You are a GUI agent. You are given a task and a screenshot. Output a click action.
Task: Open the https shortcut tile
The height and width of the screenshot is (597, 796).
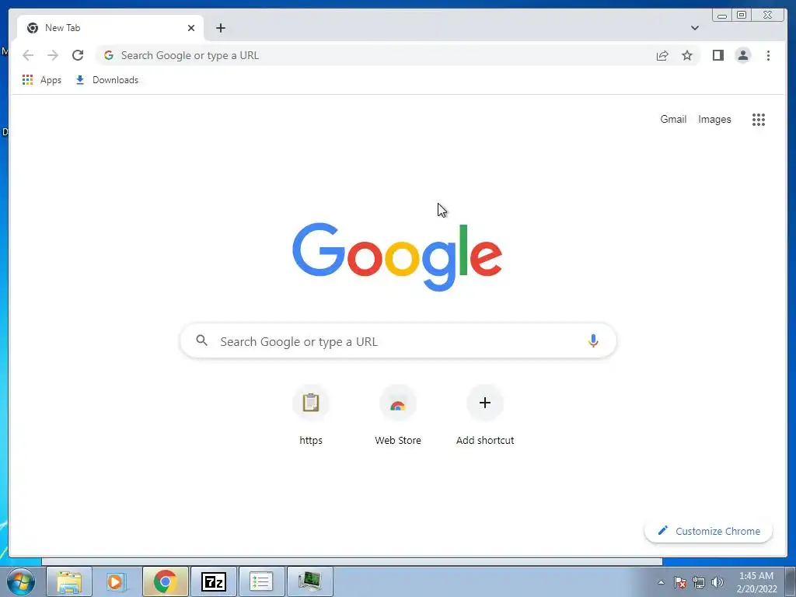[x=311, y=415]
